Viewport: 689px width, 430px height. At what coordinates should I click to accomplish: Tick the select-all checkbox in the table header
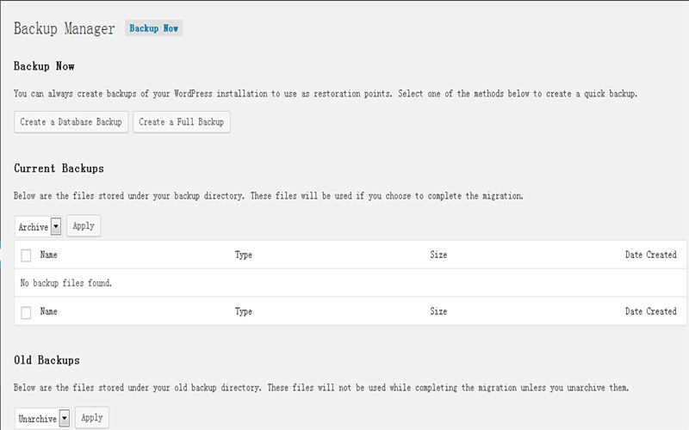click(x=26, y=255)
